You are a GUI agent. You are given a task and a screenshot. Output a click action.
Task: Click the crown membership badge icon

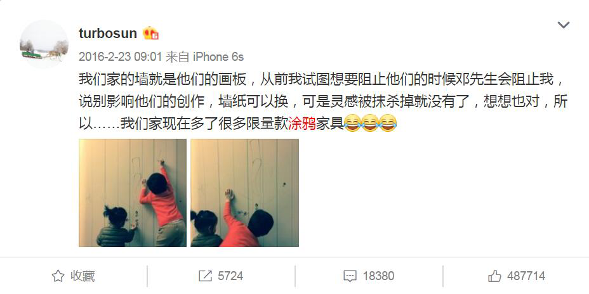[150, 34]
